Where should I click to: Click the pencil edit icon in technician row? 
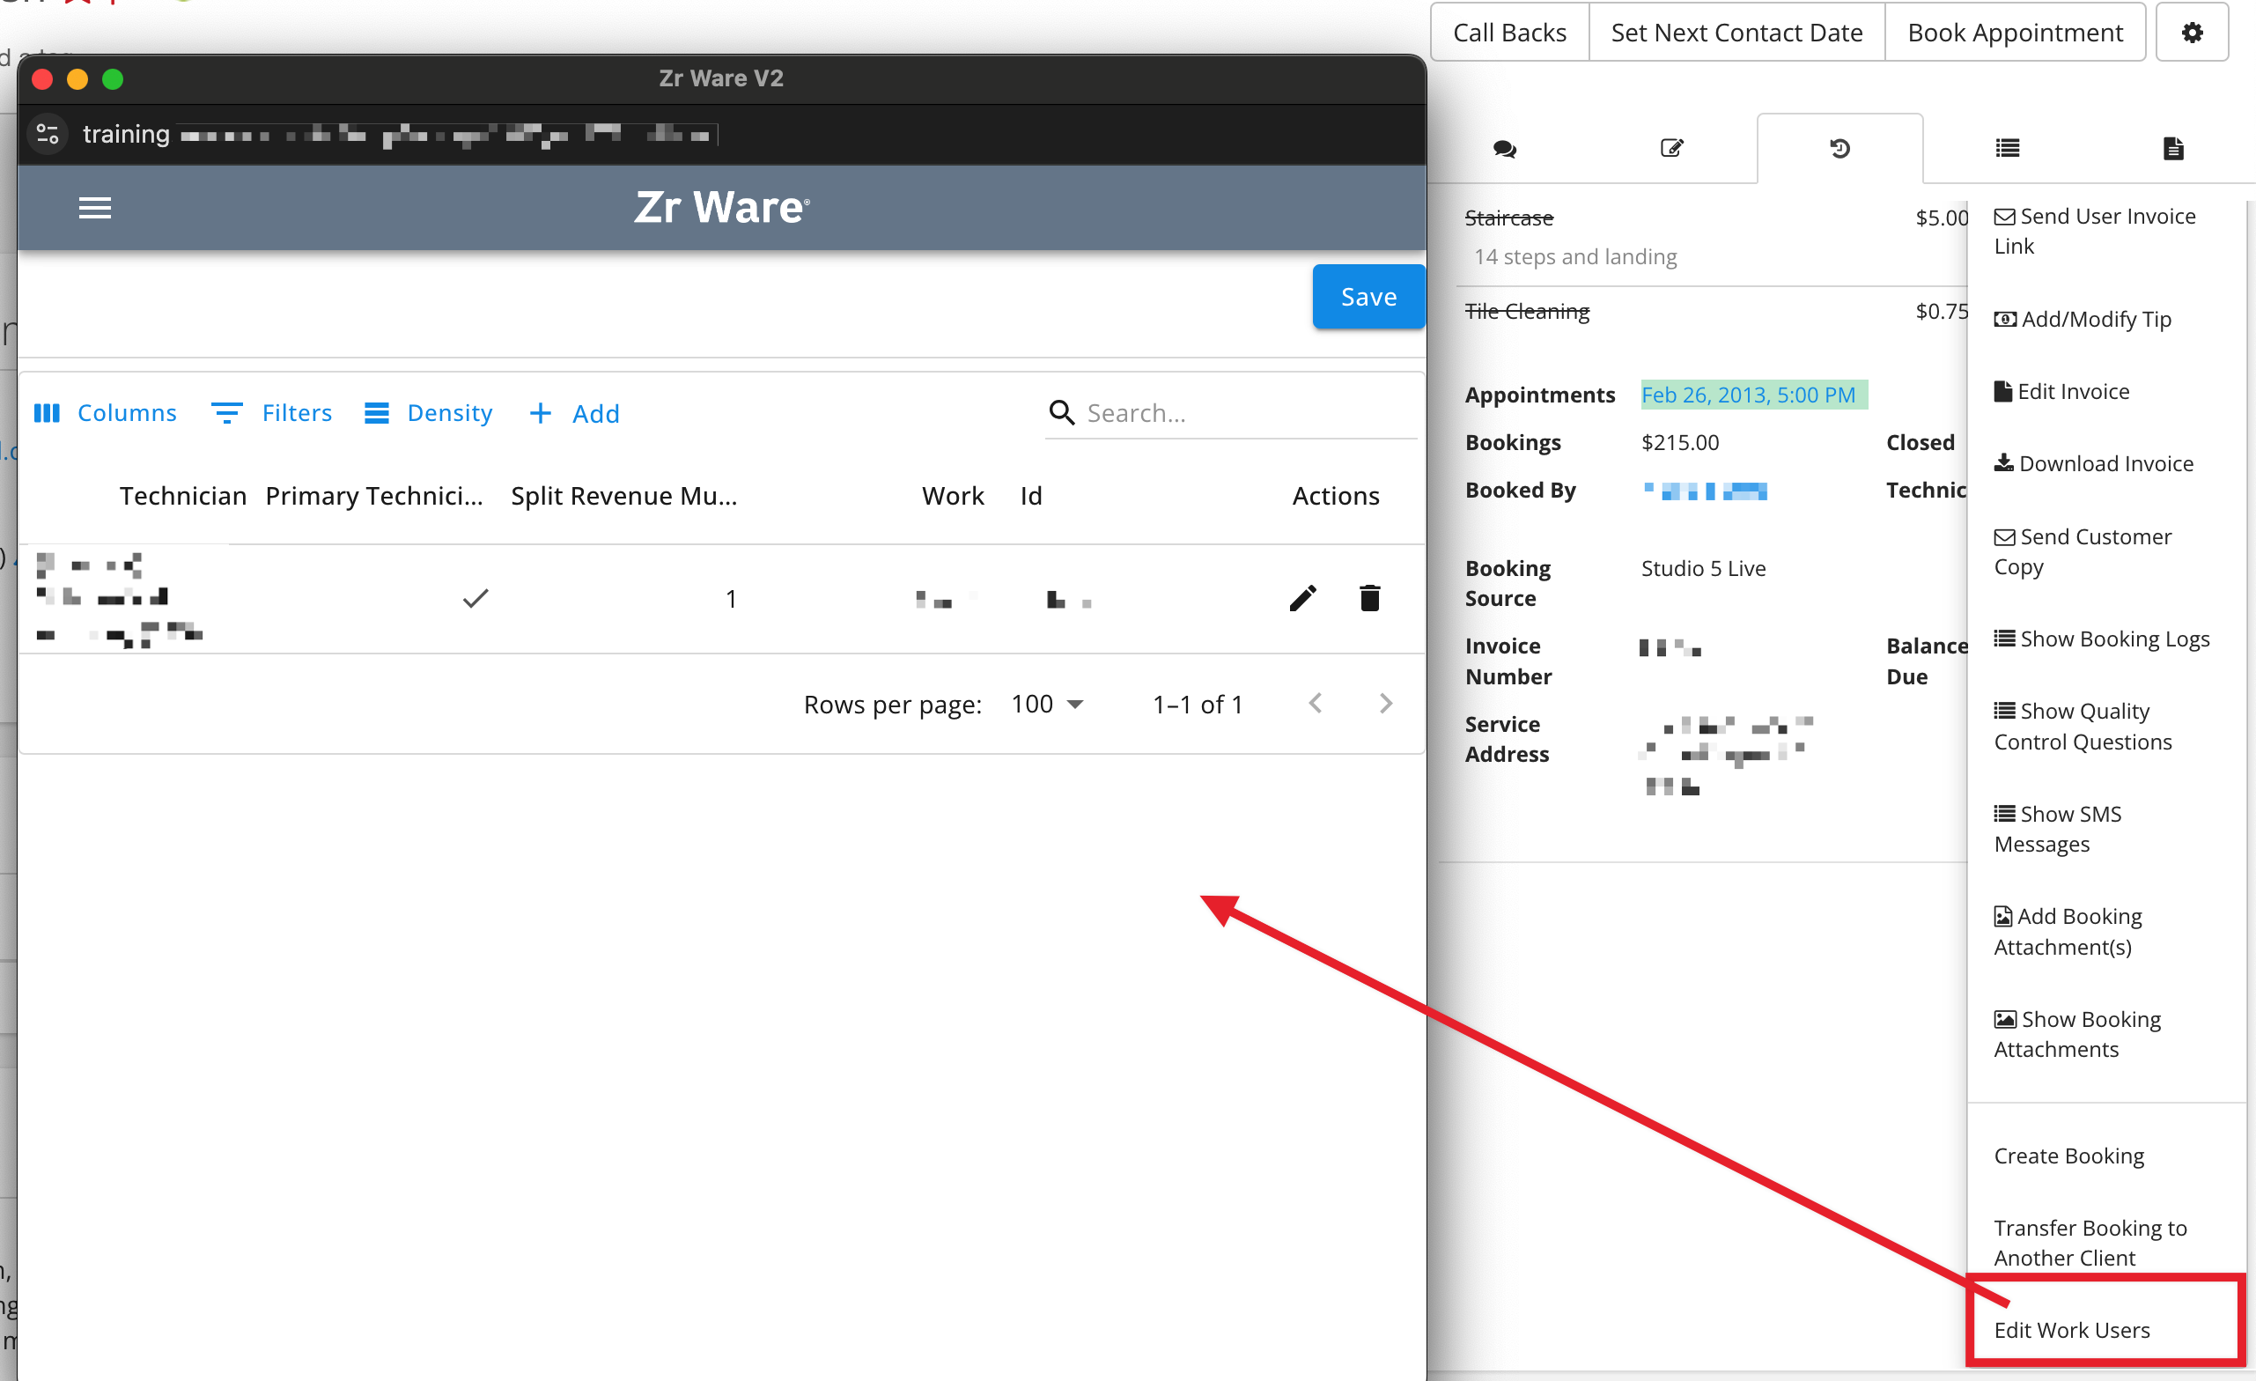(1303, 599)
